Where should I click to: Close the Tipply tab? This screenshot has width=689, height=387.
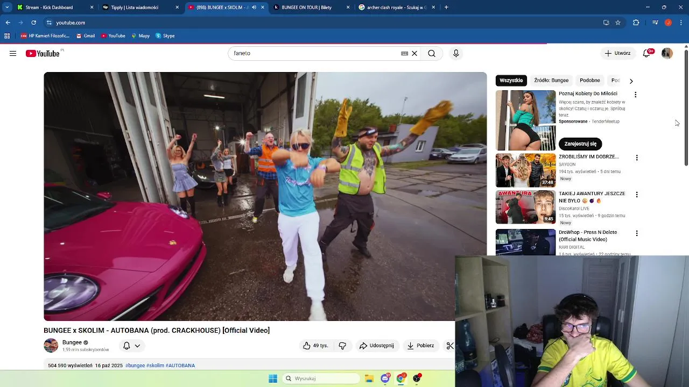click(x=177, y=8)
